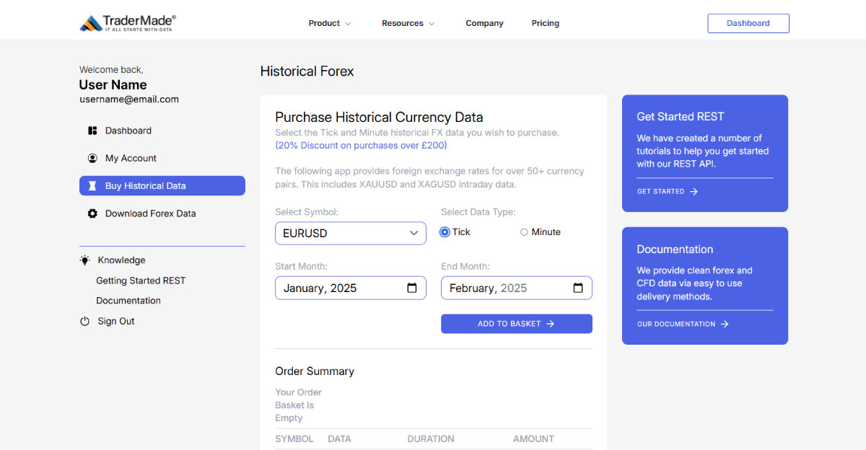Click the Buy Historical Data hourglass icon

tap(92, 186)
